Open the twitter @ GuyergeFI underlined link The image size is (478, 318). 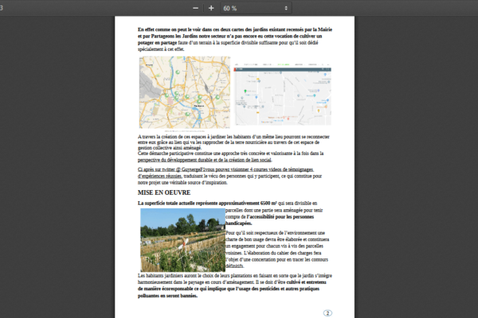tap(164, 170)
